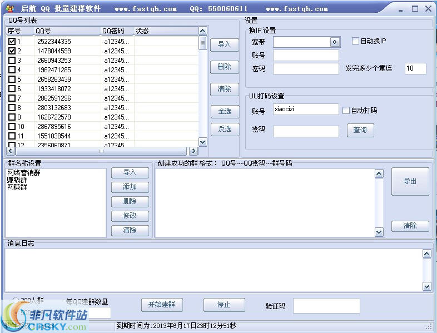Click created-groups box down scroll arrow
This screenshot has height=333, width=437.
pos(379,232)
